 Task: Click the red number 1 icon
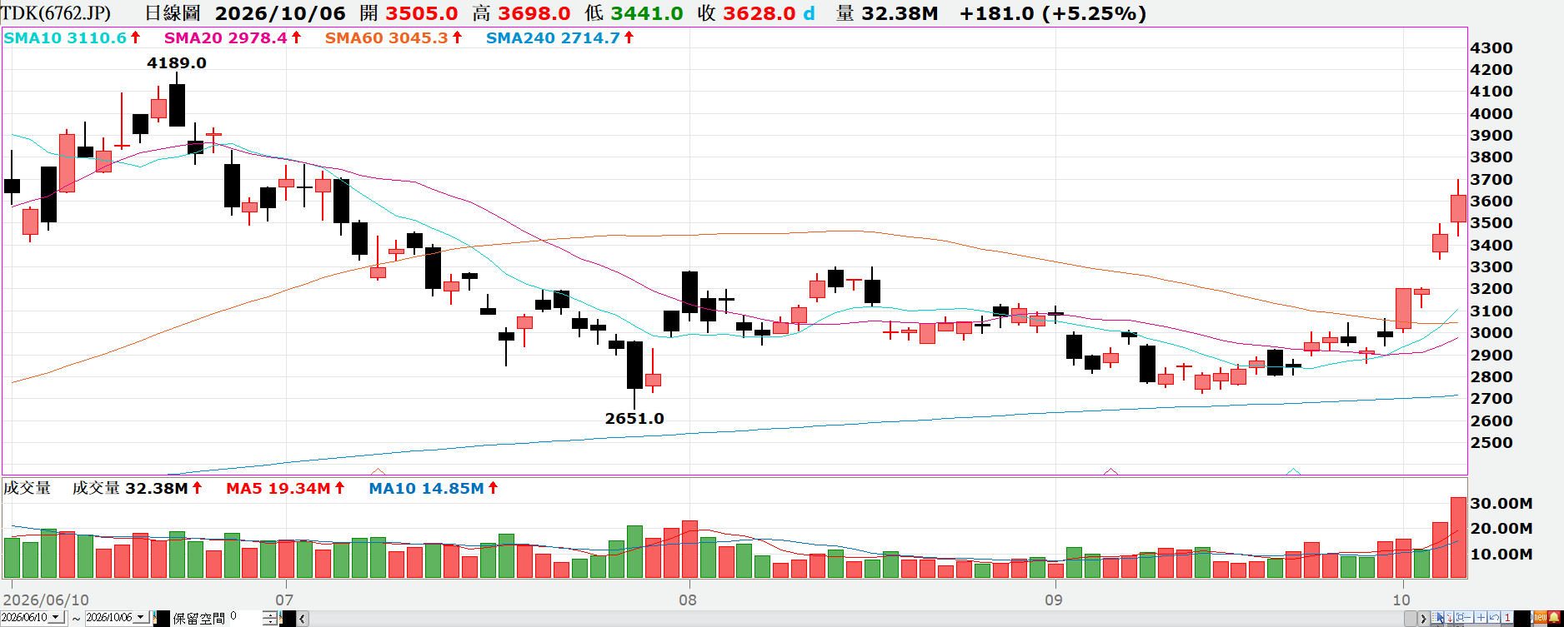coord(1507,617)
